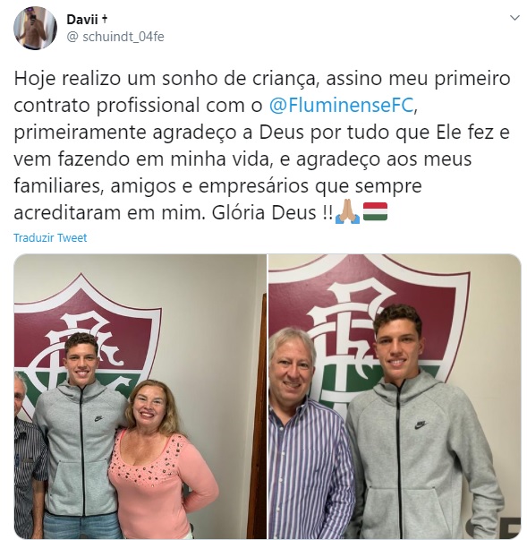
Task: Click the player's gray hoodie in right photo
Action: 423,458
